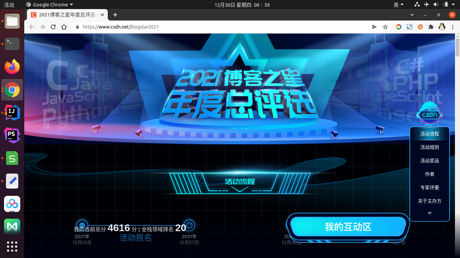Open a new browser tab
This screenshot has height=258, width=460.
click(115, 15)
